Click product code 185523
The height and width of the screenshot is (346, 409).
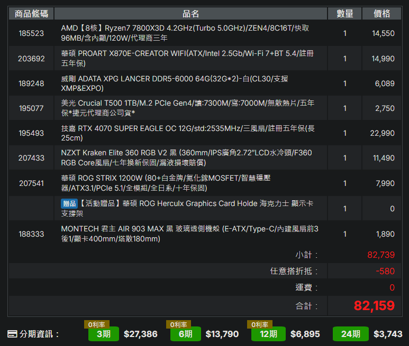31,33
